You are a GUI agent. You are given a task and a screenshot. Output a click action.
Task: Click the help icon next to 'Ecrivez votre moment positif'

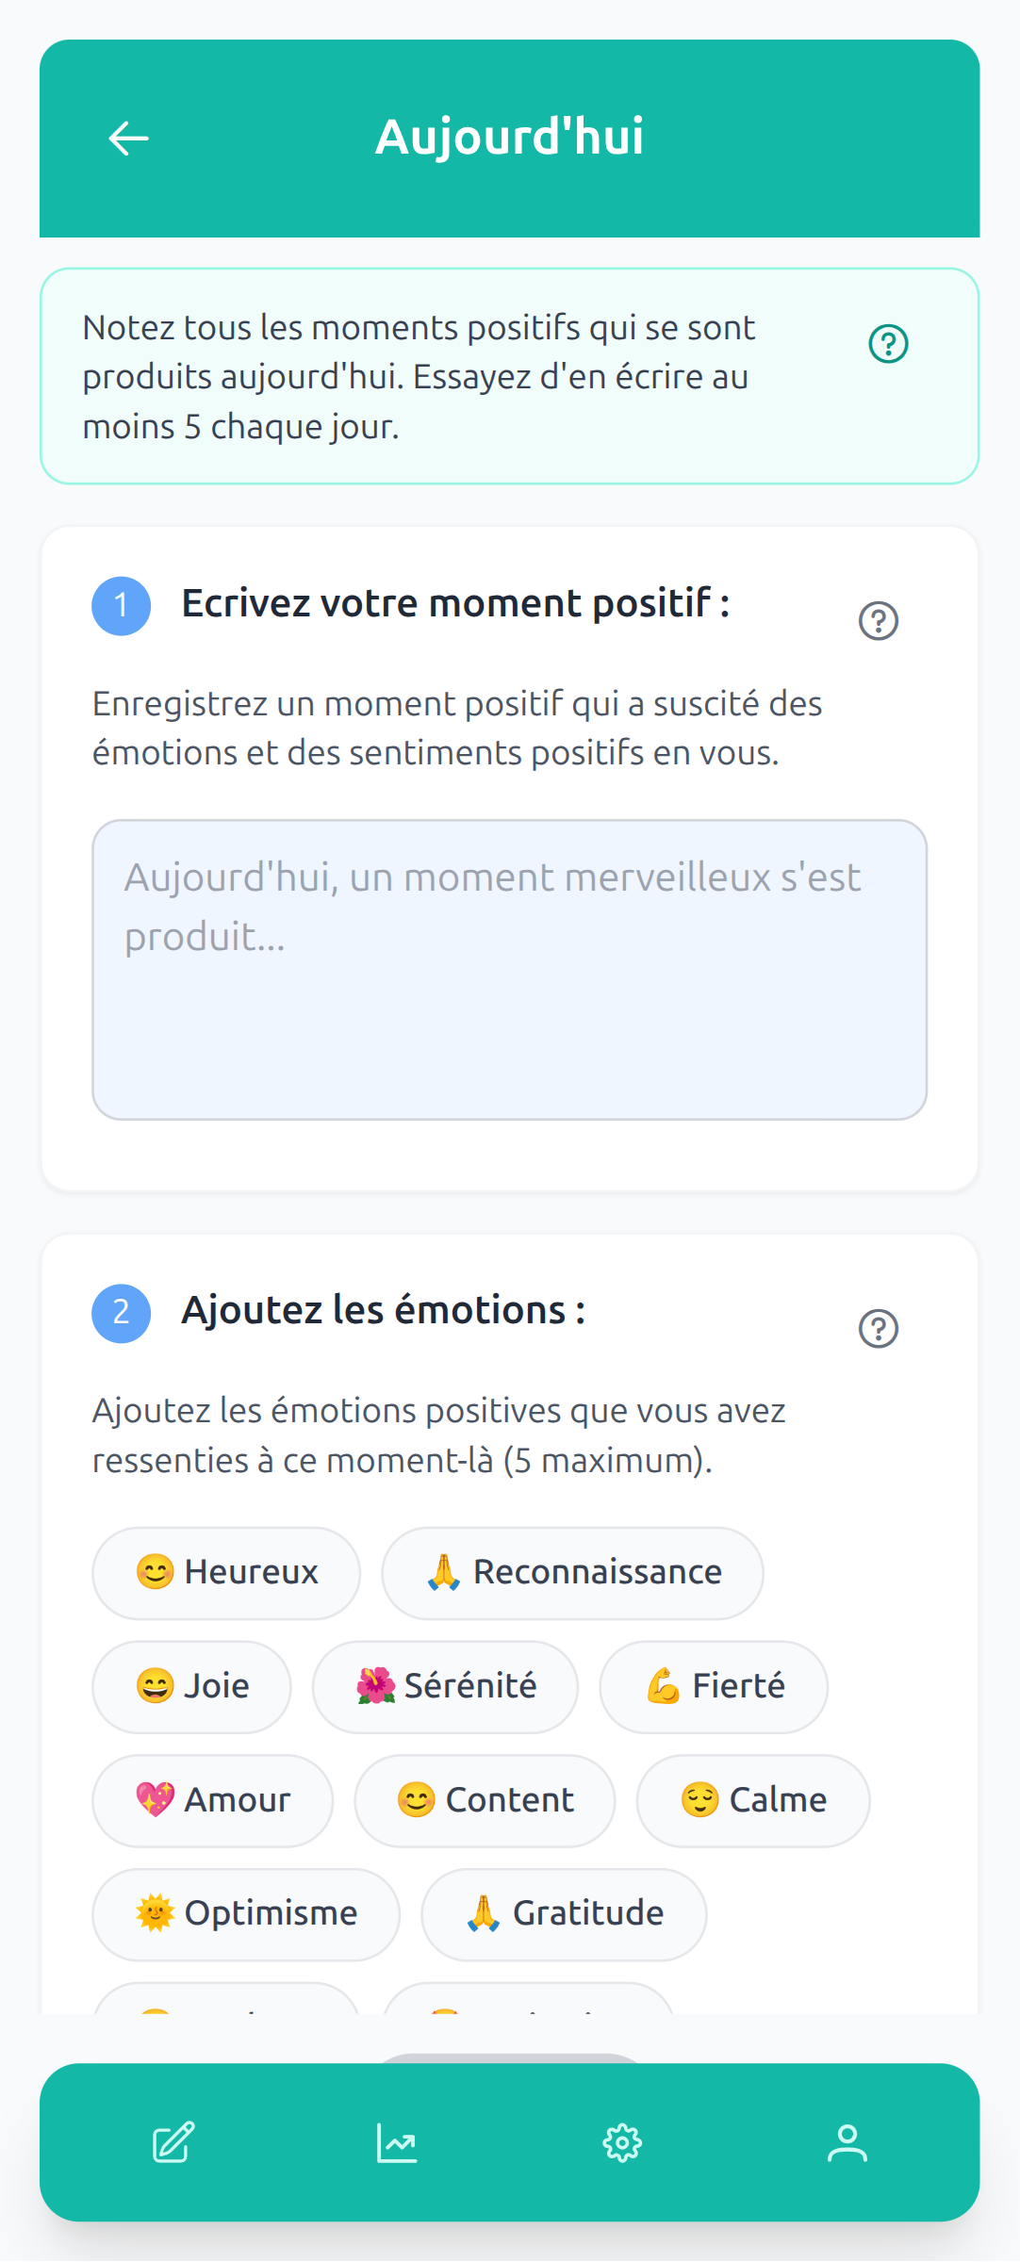(x=879, y=619)
